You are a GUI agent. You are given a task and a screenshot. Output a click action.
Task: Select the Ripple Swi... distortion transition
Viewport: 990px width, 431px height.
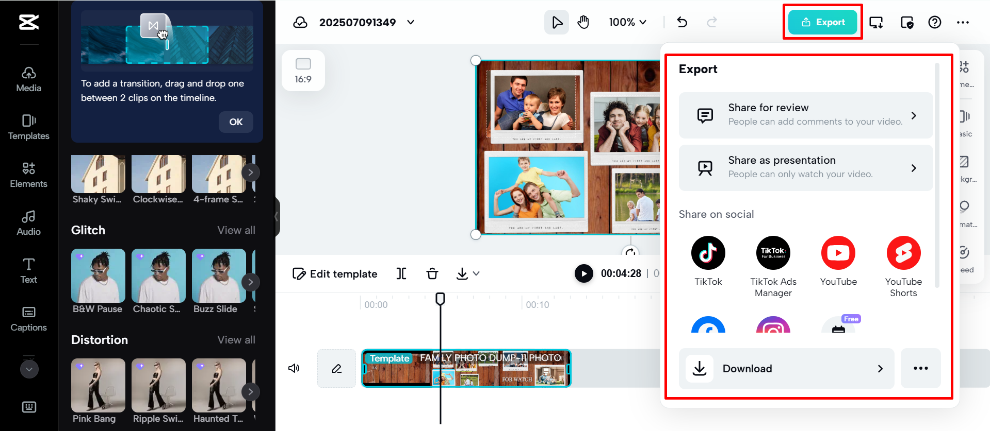158,385
